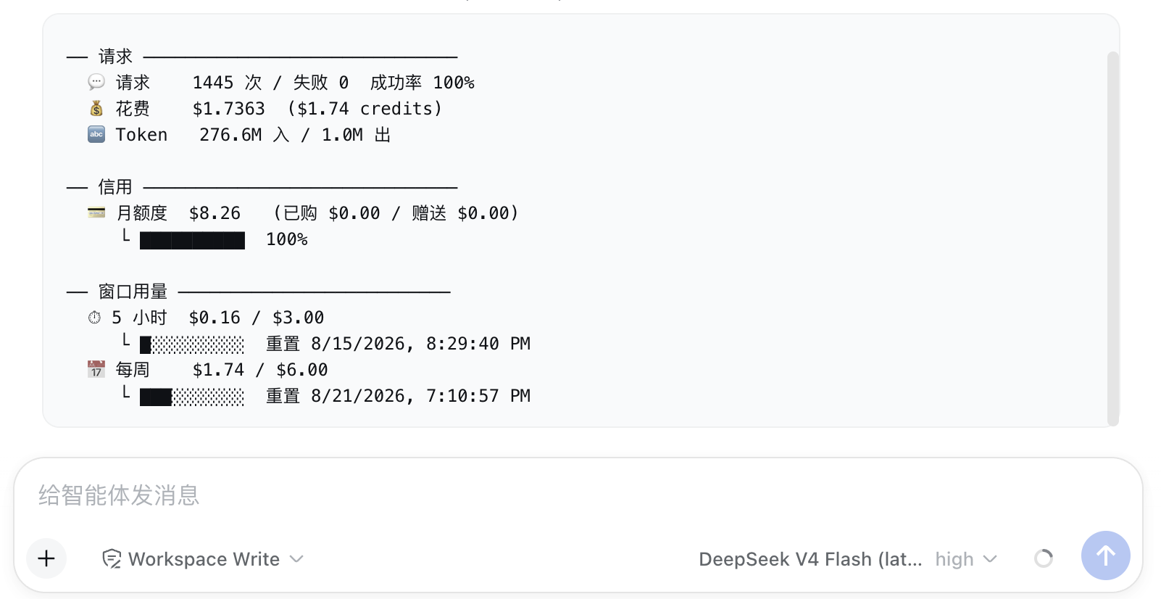
Task: Click the plus attachment button
Action: coord(46,558)
